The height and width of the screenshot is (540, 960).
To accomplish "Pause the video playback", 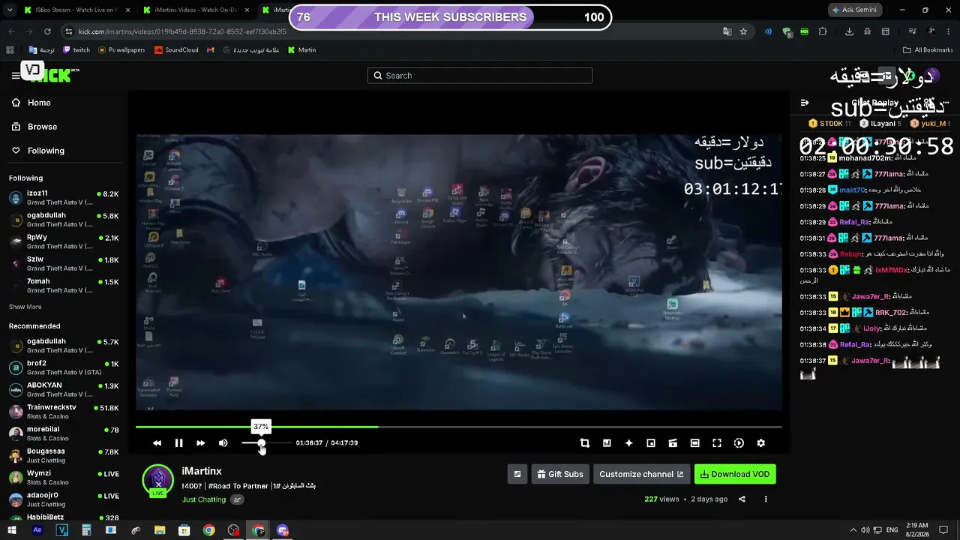I will point(178,443).
